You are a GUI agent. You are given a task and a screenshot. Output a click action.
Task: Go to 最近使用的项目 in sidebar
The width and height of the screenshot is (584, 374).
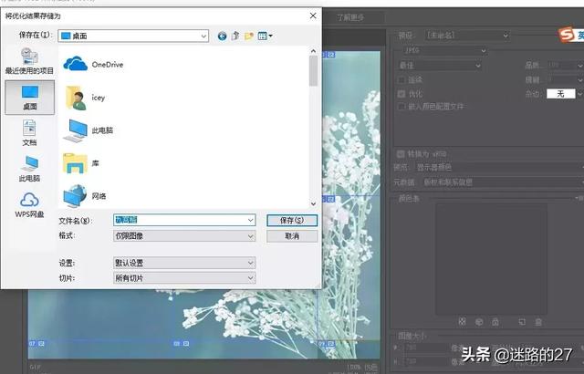tap(29, 62)
